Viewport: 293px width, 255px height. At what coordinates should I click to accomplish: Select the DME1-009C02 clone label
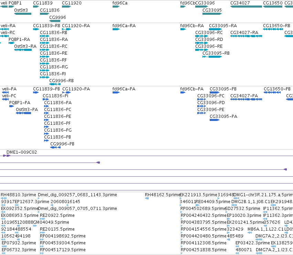tap(22, 152)
